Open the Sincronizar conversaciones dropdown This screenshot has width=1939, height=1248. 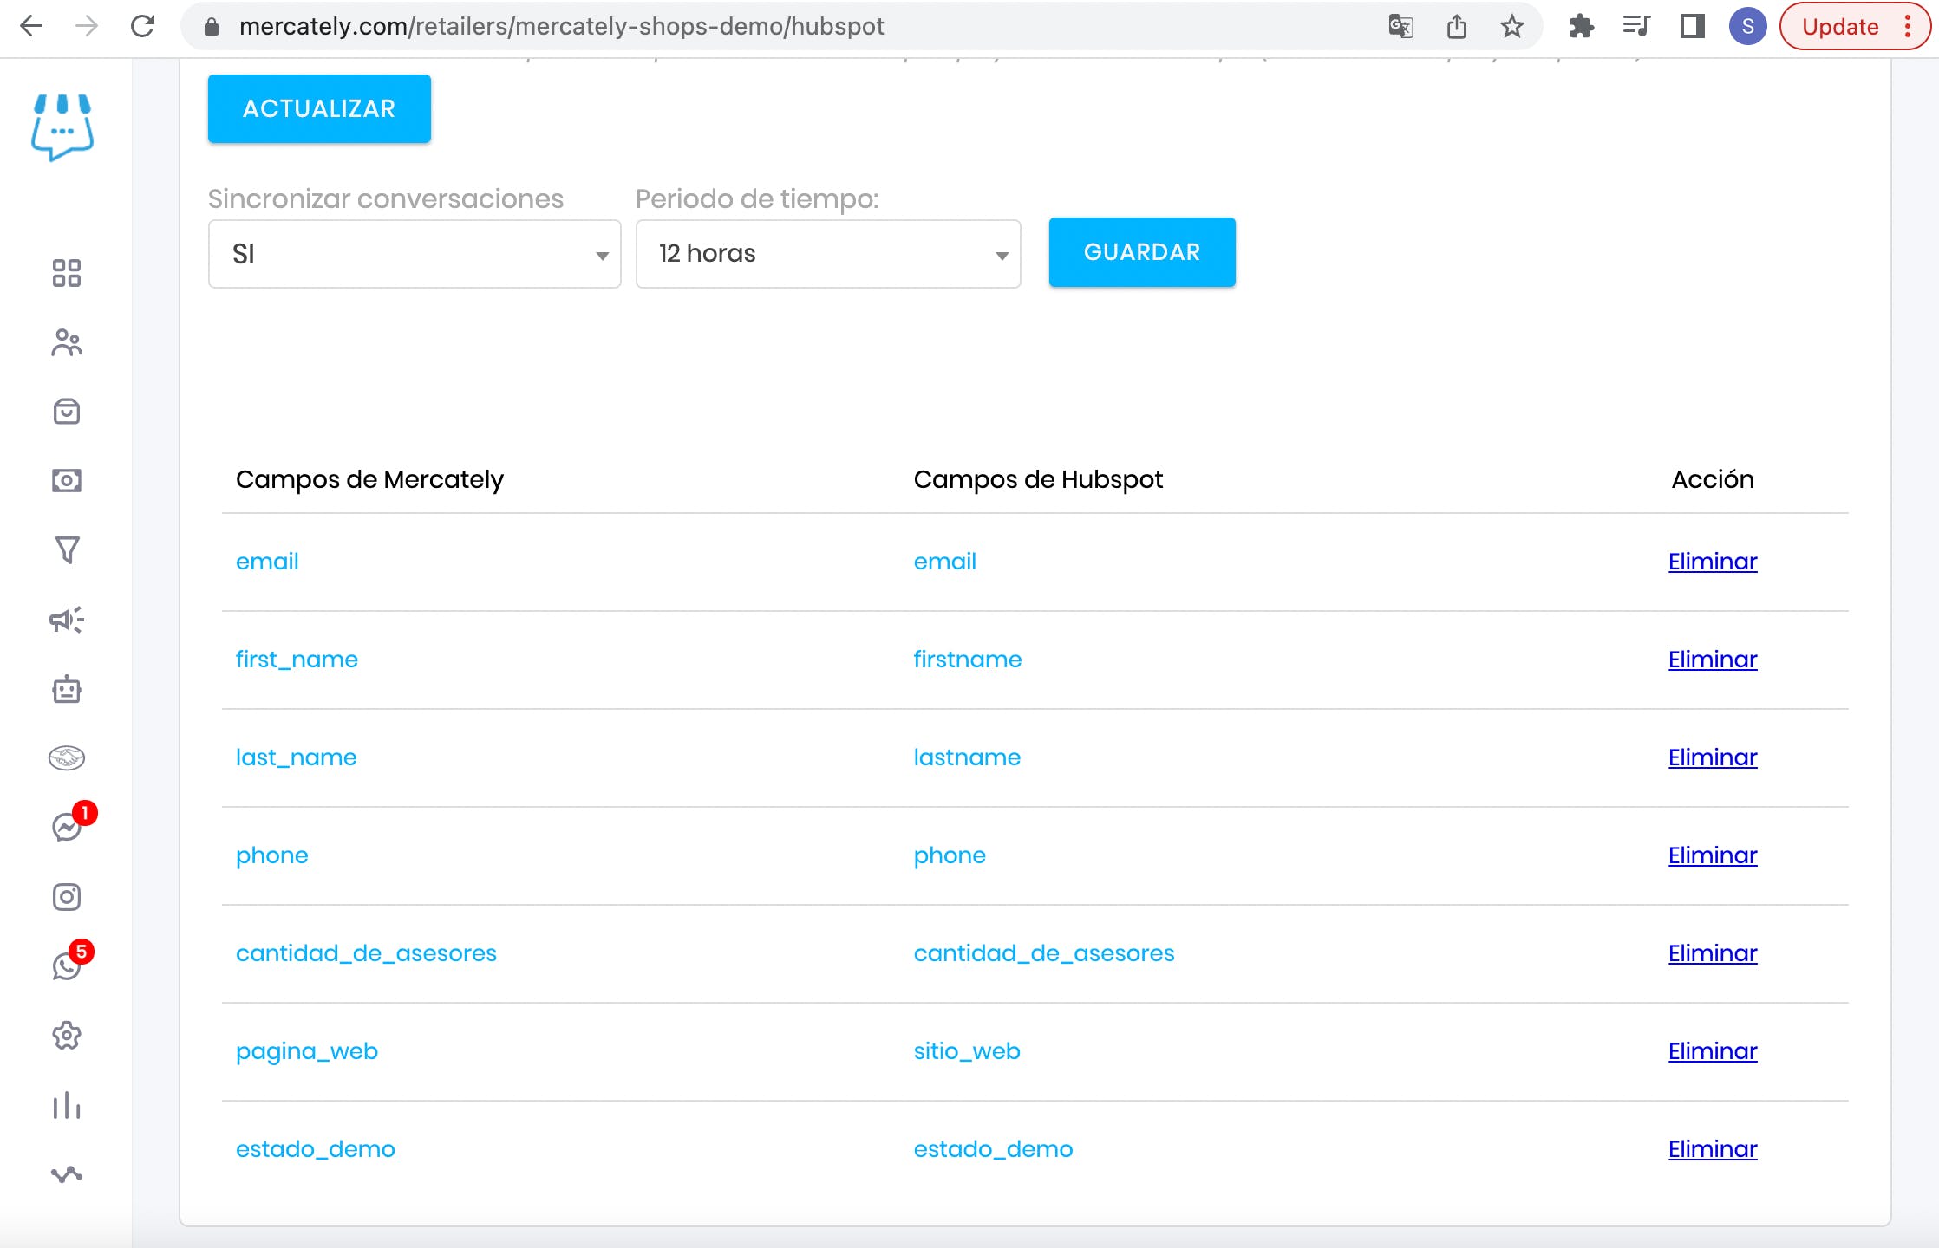[414, 253]
